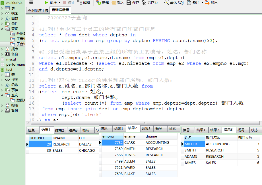262x185 pixels.
Task: Click the LOC column header
Action: [x=83, y=138]
